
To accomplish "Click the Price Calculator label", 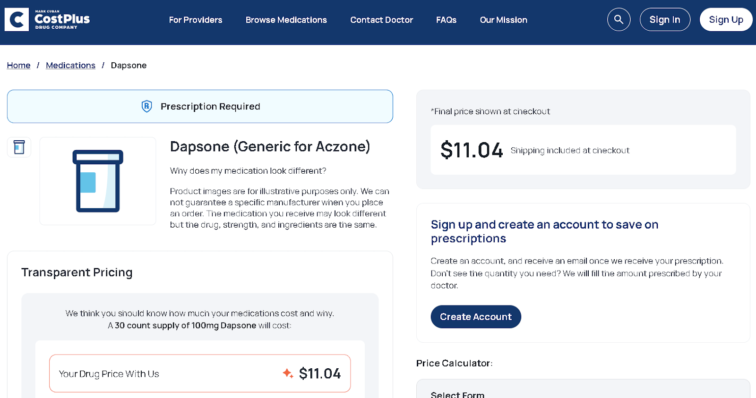I will click(454, 363).
